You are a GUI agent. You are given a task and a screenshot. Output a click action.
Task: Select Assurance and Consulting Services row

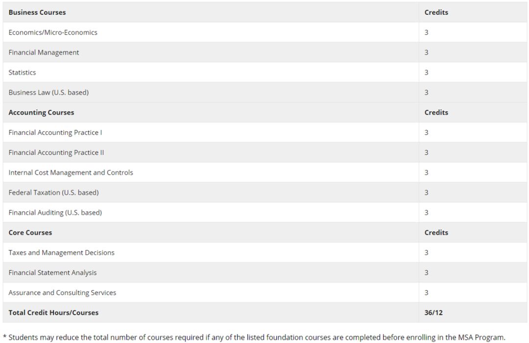click(62, 293)
